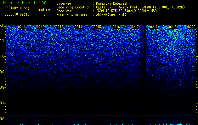
Task: Click the meteor count label
Action: [45, 10]
